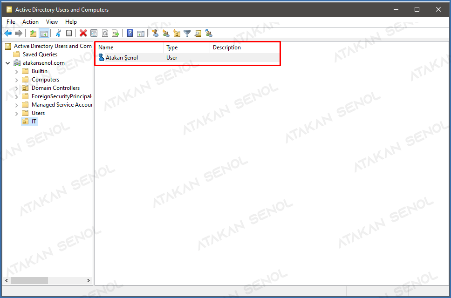Click the atakansenol.com domain icon

click(17, 63)
